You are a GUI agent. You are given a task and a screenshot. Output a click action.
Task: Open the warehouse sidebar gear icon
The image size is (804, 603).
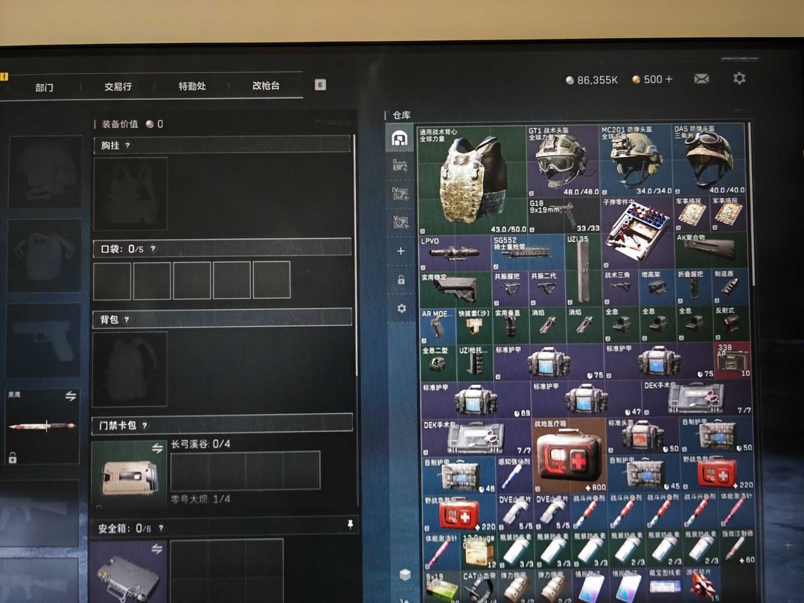(401, 308)
